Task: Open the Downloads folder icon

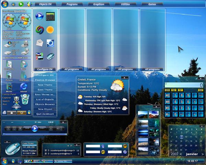Action: click(24, 75)
